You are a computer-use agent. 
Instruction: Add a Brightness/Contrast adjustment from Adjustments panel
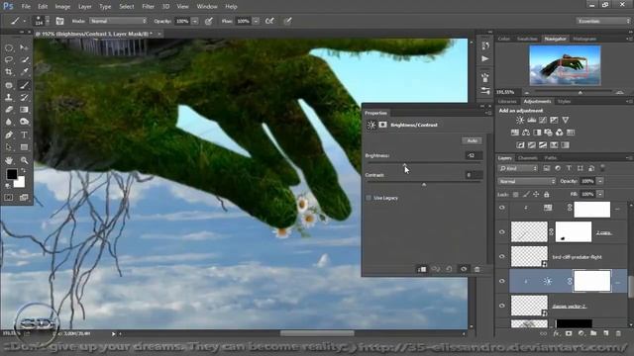tap(520, 120)
